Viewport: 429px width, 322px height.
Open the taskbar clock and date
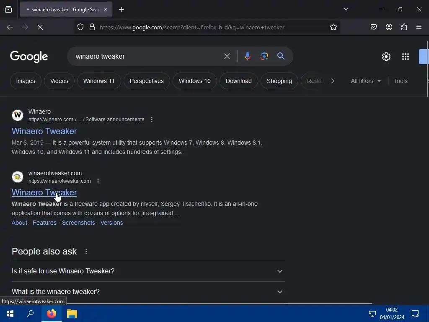click(392, 314)
